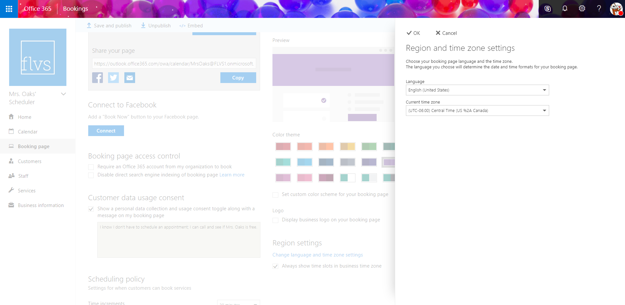Click the Connect to Facebook button
The image size is (625, 305).
click(106, 131)
